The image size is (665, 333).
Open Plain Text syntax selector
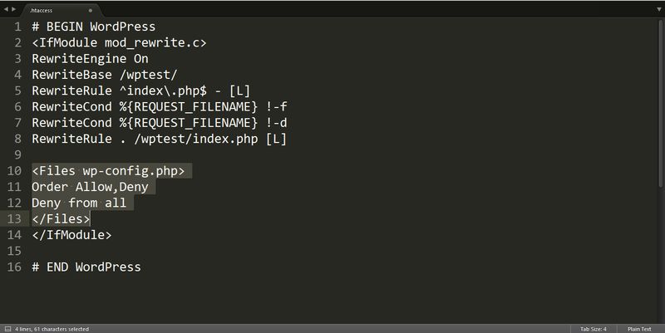click(639, 329)
